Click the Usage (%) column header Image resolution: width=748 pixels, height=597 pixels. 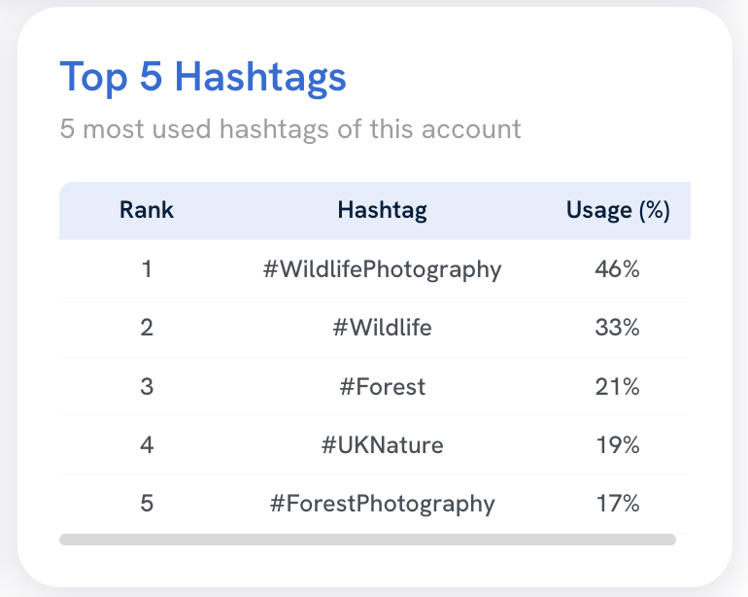[618, 210]
